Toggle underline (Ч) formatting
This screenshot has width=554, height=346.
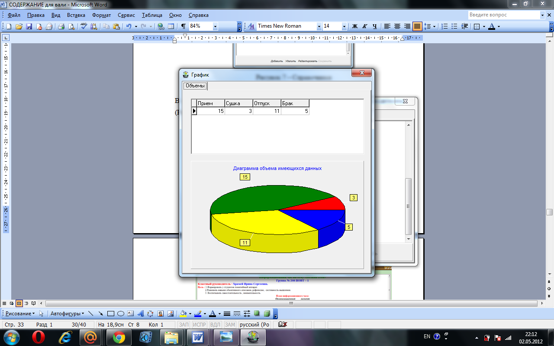pos(375,26)
